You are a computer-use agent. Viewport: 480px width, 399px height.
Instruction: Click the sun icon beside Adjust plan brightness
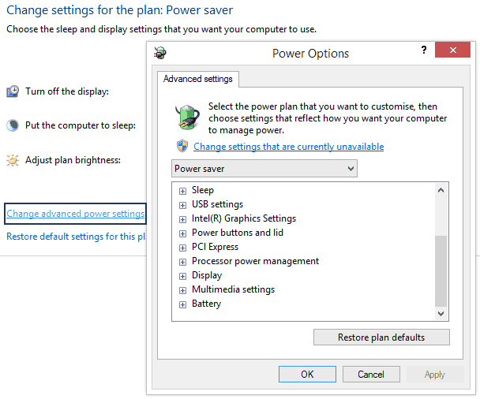tap(13, 160)
